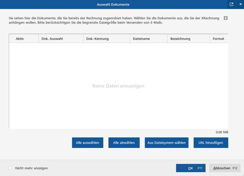Sort by the Aktiv column header
The image size is (244, 176).
[x=20, y=39]
